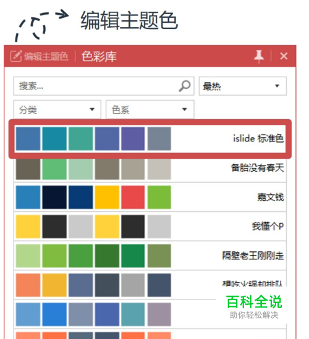This screenshot has height=339, width=309.
Task: Expand the 分类 category dropdown
Action: (x=57, y=109)
